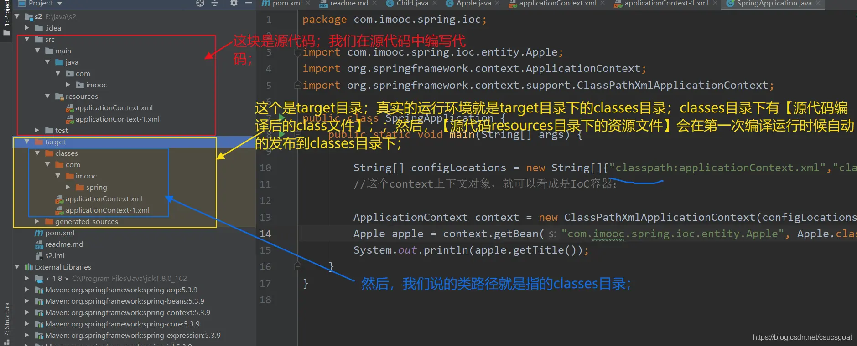Open Project panel settings gear
The image size is (857, 346).
pyautogui.click(x=234, y=3)
